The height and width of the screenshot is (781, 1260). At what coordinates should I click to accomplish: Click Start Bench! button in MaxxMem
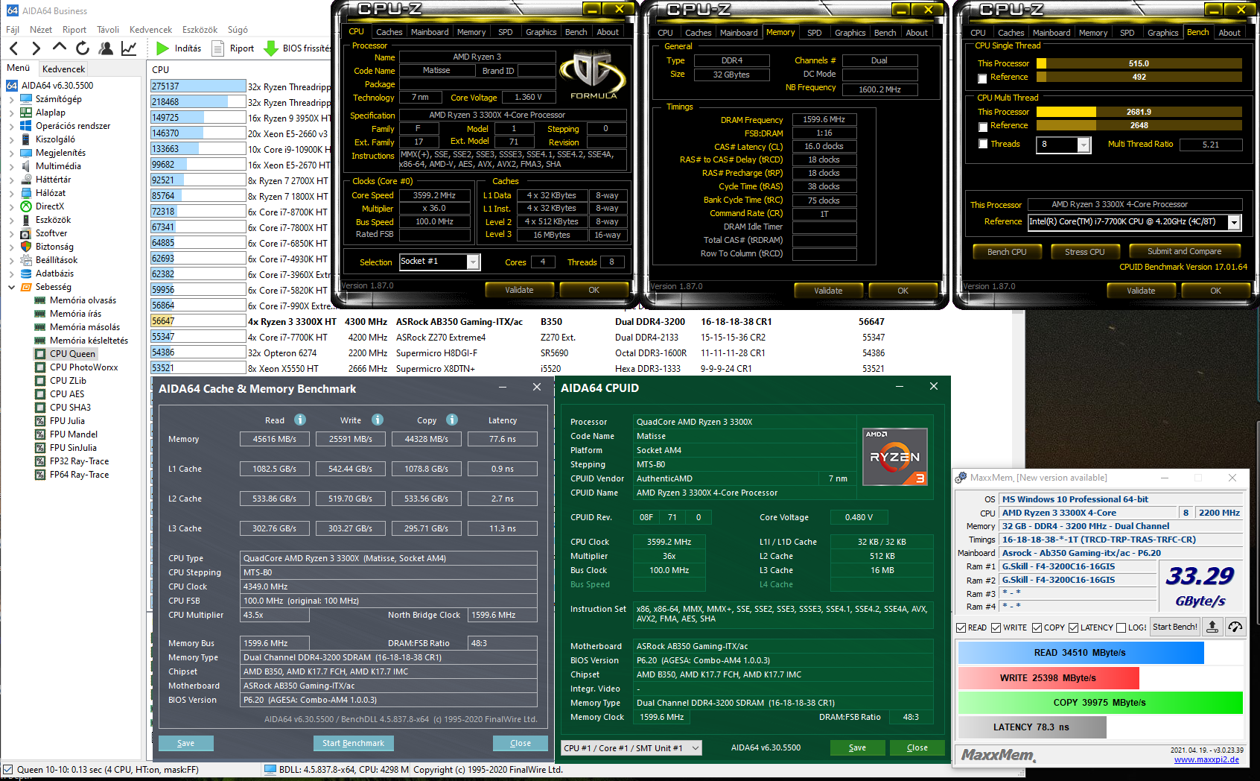pyautogui.click(x=1174, y=627)
